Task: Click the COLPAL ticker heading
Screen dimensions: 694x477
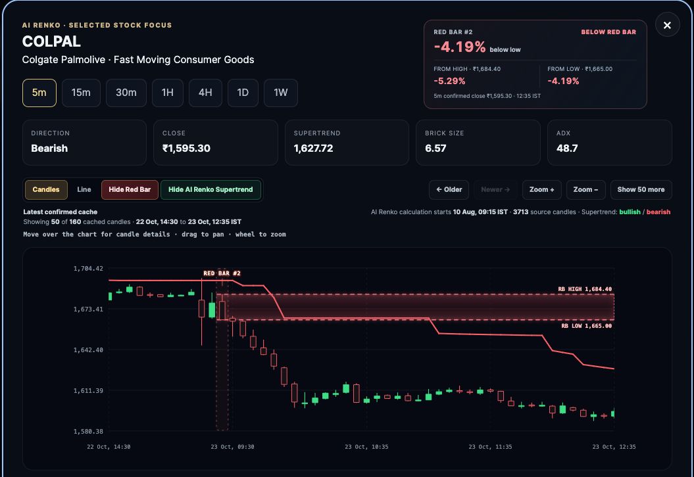Action: coord(51,41)
